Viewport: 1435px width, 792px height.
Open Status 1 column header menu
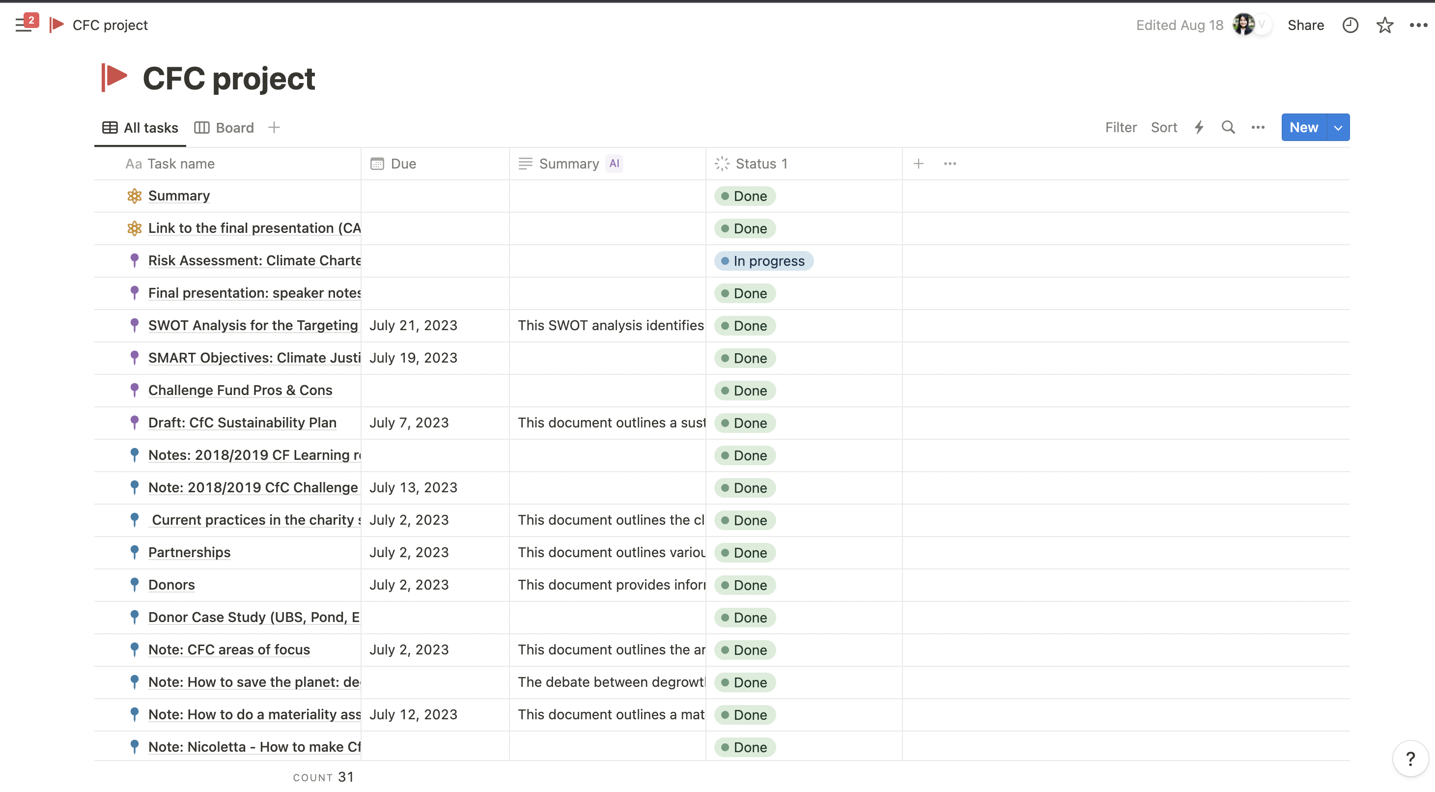[x=761, y=164]
